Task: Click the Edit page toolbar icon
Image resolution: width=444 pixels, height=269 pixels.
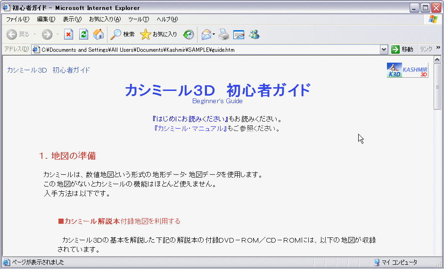Action: tap(238, 34)
